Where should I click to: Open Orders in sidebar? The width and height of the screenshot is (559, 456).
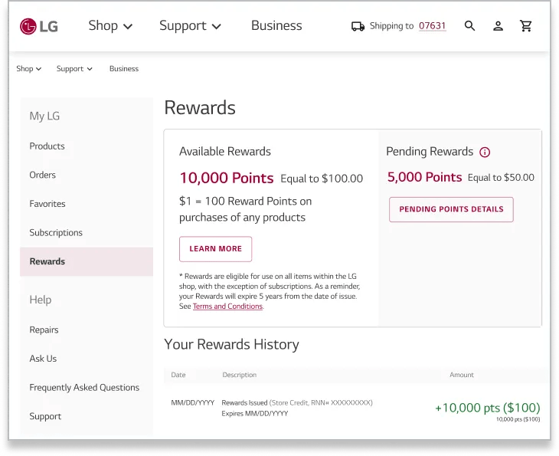tap(42, 175)
